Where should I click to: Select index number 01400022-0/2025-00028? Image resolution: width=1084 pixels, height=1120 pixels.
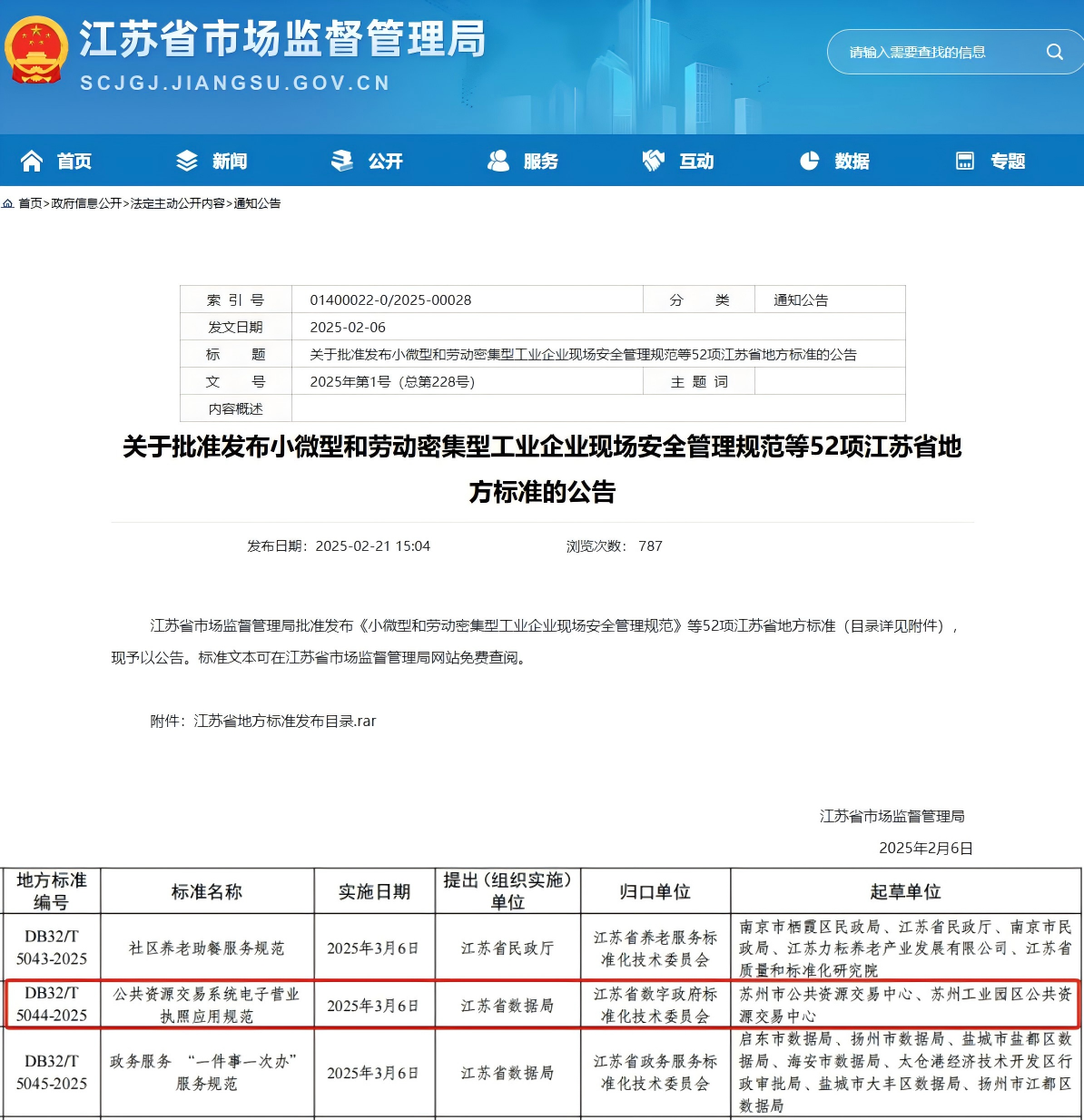point(390,300)
